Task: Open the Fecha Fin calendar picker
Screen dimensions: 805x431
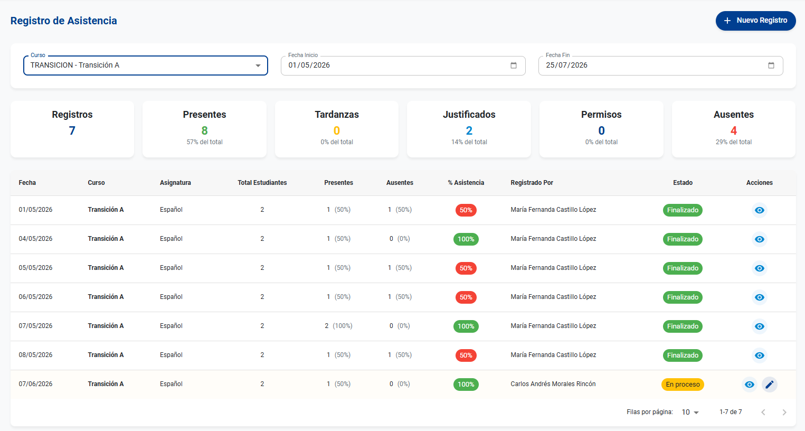Action: pyautogui.click(x=771, y=65)
